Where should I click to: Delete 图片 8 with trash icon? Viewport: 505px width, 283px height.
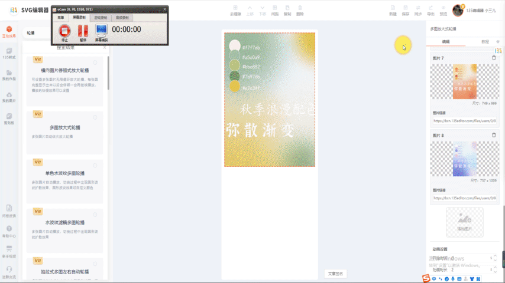pyautogui.click(x=494, y=135)
